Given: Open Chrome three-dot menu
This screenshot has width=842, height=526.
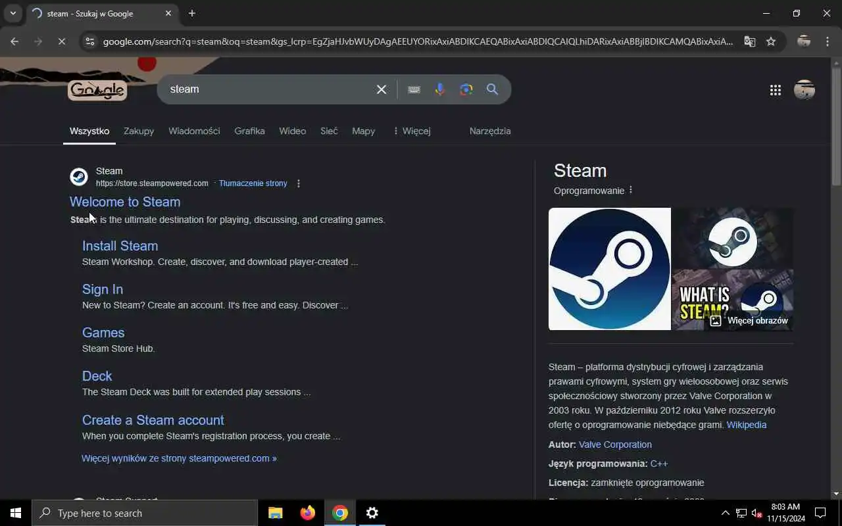Looking at the screenshot, I should point(828,41).
